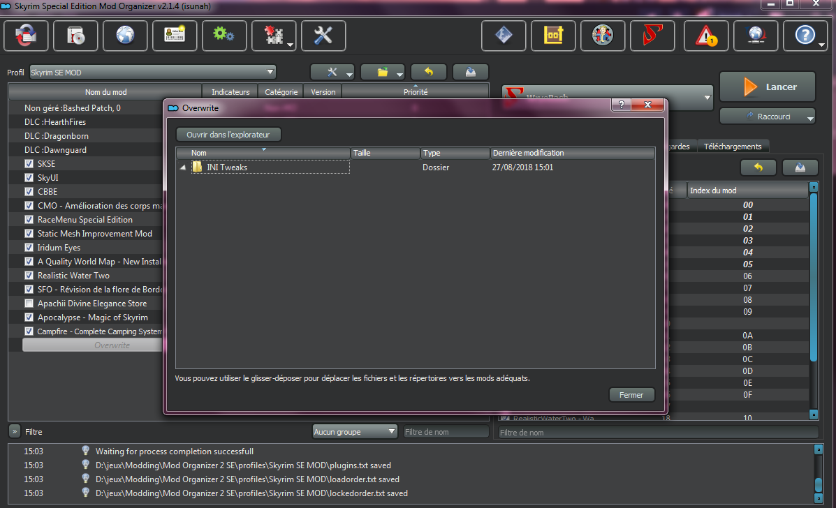The image size is (836, 508).
Task: Click the help question mark in Overwrite dialog
Action: (x=621, y=105)
